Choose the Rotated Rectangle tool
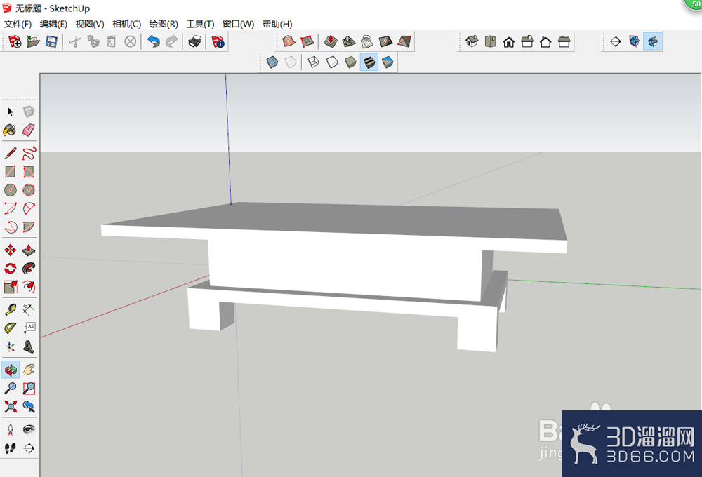The image size is (702, 477). point(29,172)
